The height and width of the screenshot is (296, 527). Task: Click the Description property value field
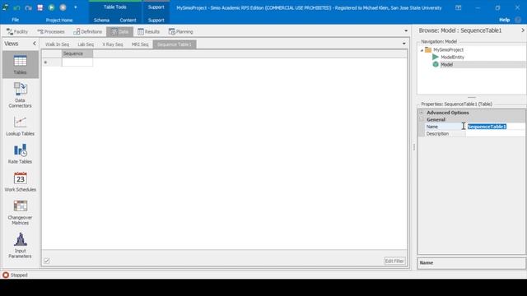point(496,133)
